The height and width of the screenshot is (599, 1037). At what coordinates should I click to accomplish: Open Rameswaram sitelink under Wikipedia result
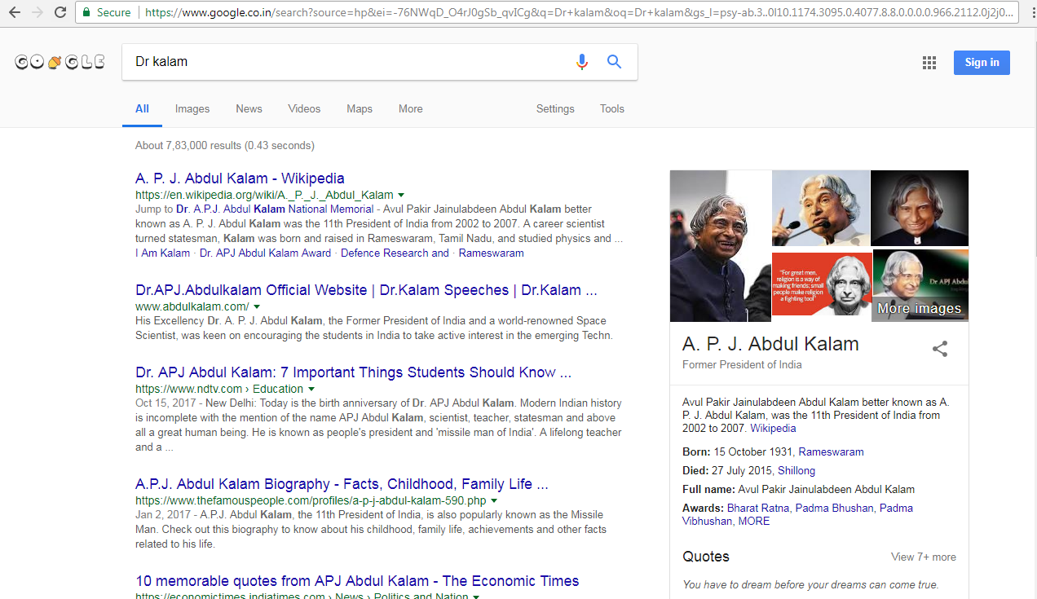[492, 253]
